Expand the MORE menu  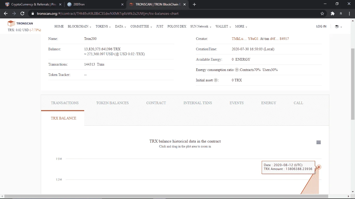(x=241, y=26)
